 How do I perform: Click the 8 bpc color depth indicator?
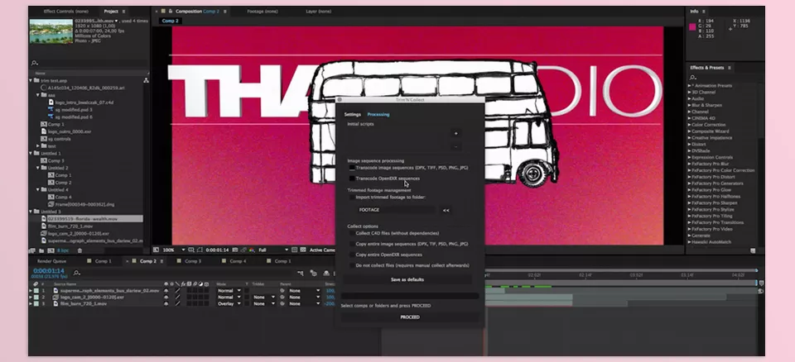(x=63, y=250)
